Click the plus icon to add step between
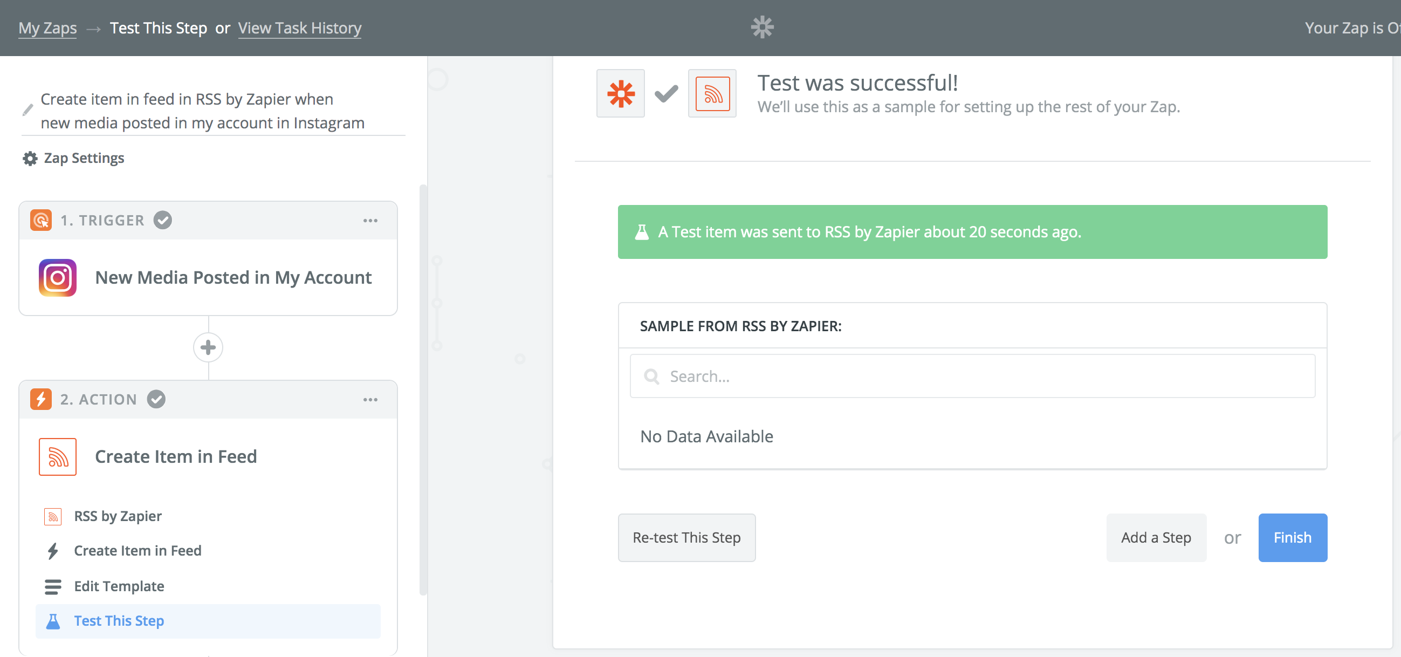 pos(208,347)
